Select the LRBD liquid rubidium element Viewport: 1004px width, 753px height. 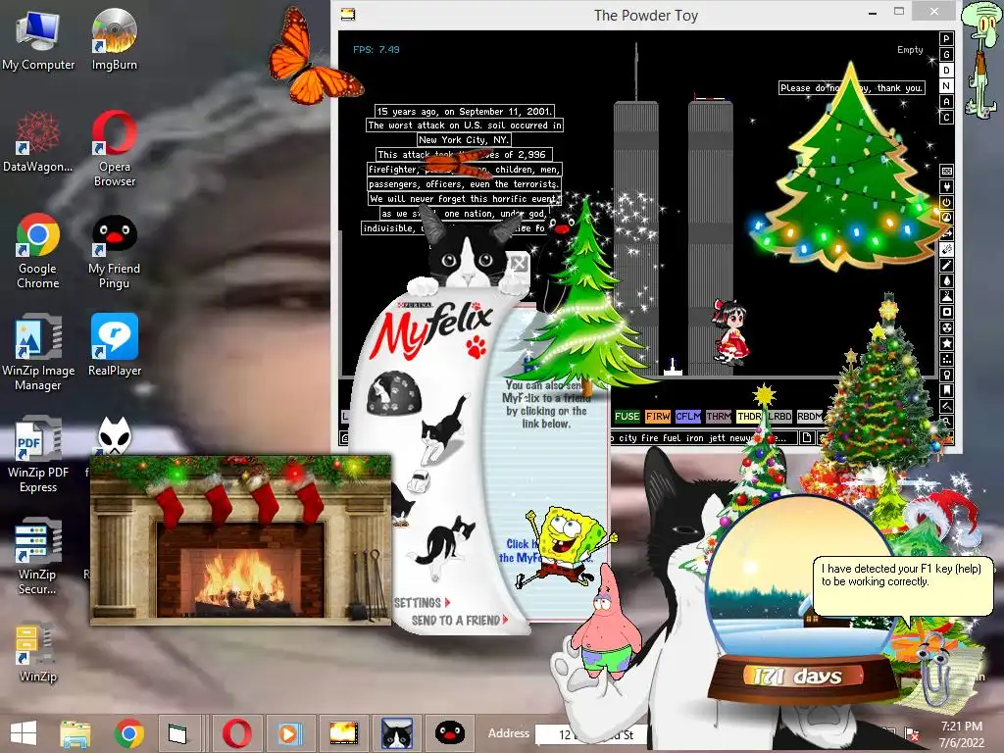pyautogui.click(x=779, y=416)
